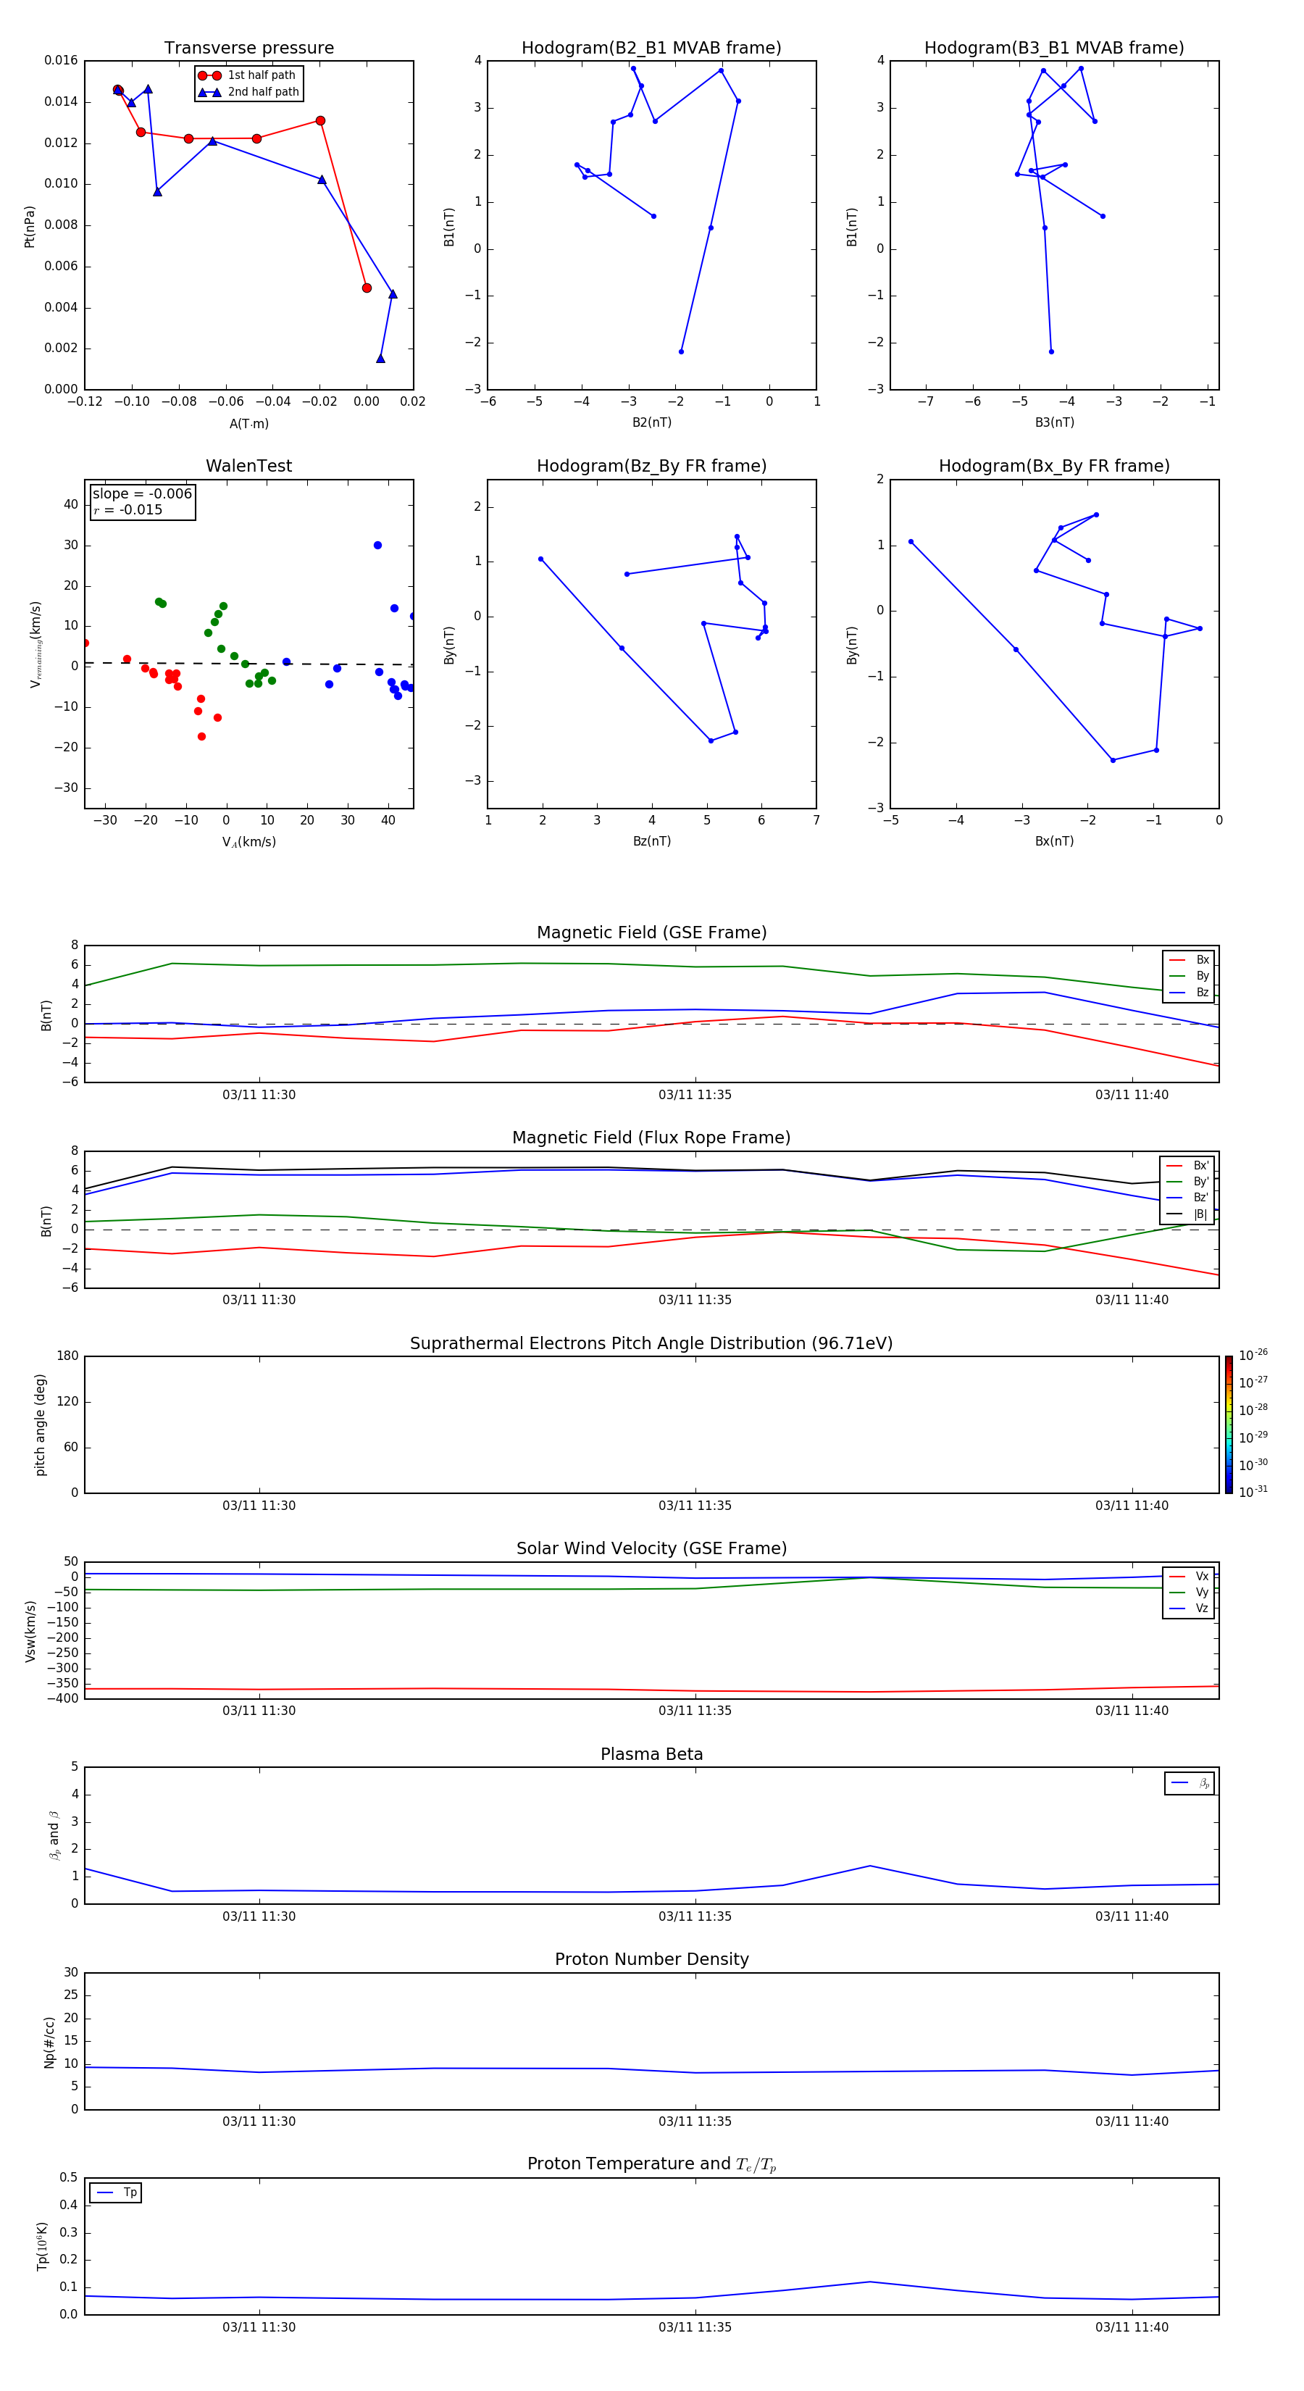The height and width of the screenshot is (2391, 1304).
Task: Click the "slope = -0.006" annotation
Action: tap(142, 494)
